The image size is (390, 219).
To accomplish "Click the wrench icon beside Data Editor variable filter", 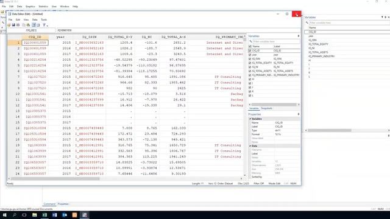I will pyautogui.click(x=250, y=41).
